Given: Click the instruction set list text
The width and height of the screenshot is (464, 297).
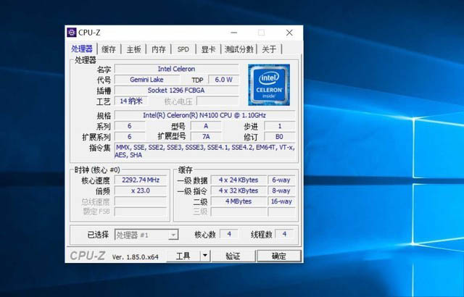Looking at the screenshot, I should click(204, 151).
